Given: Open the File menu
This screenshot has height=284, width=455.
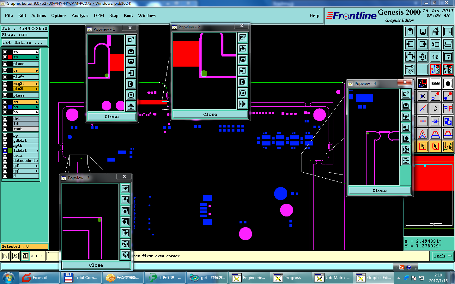Looking at the screenshot, I should click(9, 15).
